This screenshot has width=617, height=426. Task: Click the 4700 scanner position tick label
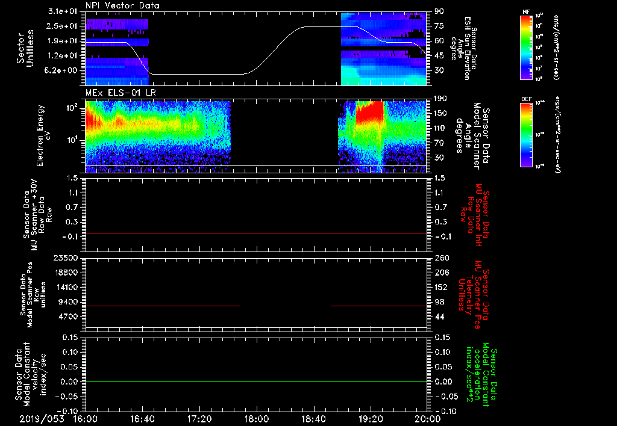coord(69,316)
